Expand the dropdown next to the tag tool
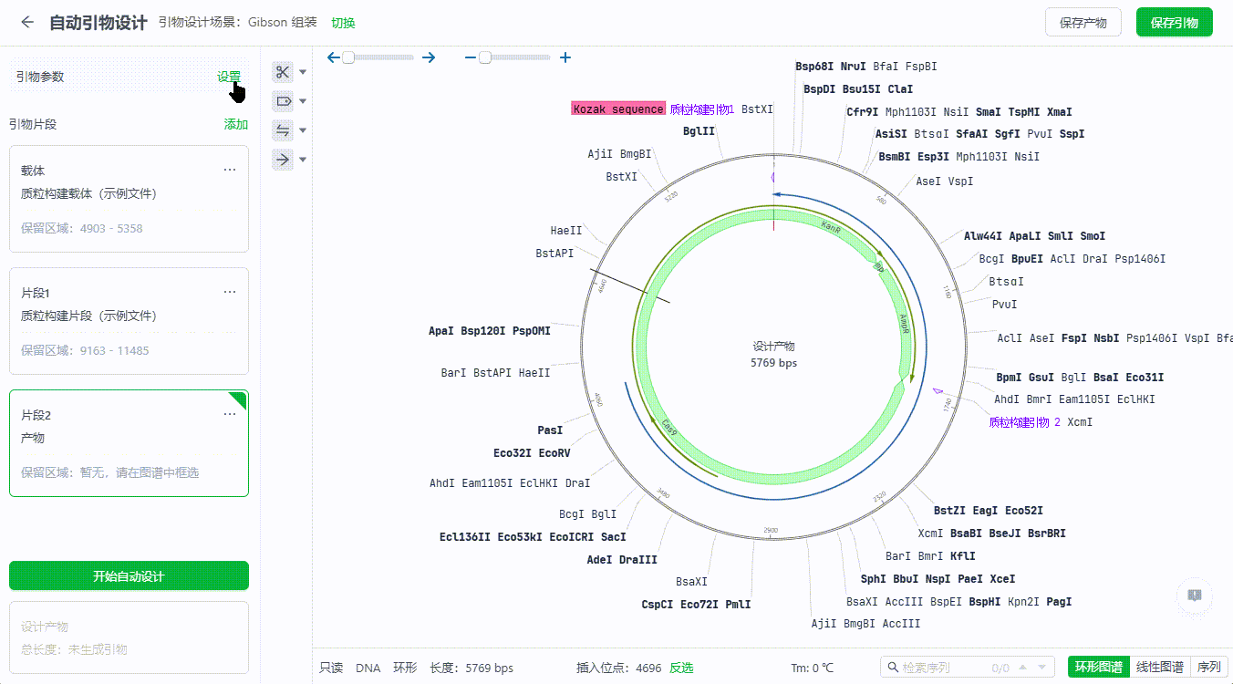The height and width of the screenshot is (684, 1233). pyautogui.click(x=304, y=101)
